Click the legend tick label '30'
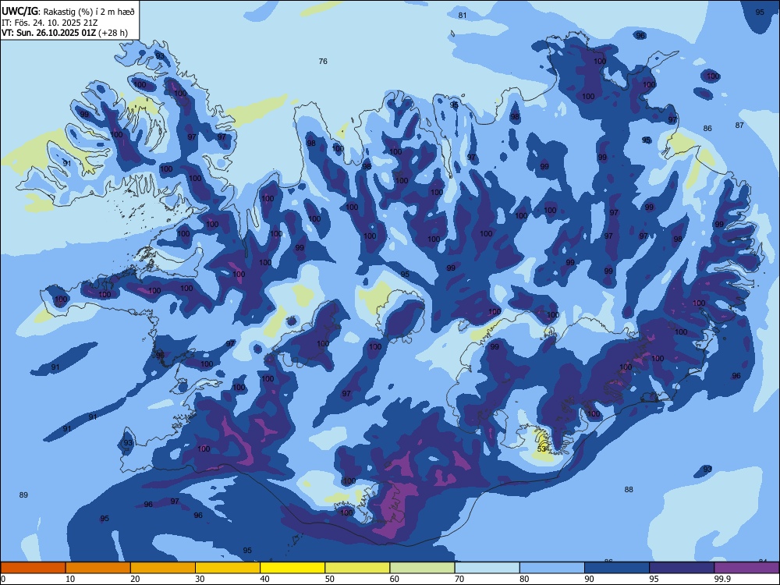 pos(200,579)
